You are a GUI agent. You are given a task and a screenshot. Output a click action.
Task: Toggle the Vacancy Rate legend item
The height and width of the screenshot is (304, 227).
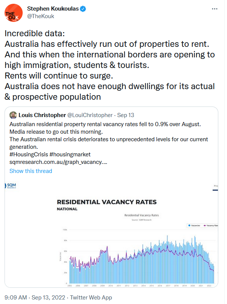coord(211,225)
